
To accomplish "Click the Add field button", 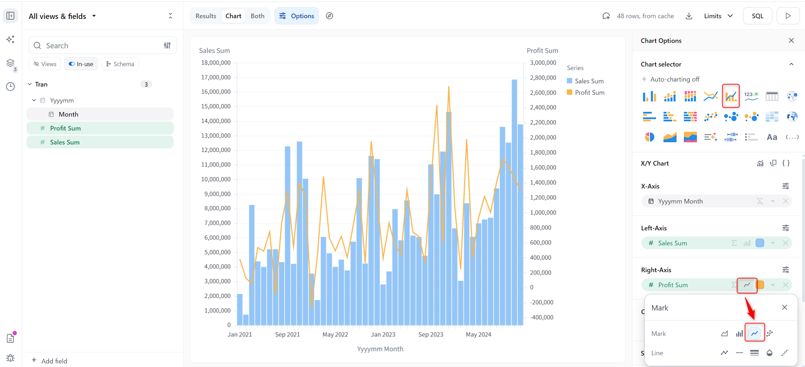I will pyautogui.click(x=50, y=361).
